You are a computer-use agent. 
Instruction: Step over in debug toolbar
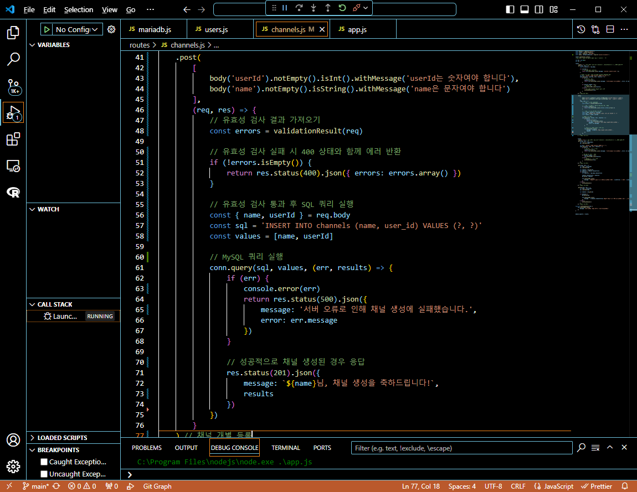(x=299, y=8)
